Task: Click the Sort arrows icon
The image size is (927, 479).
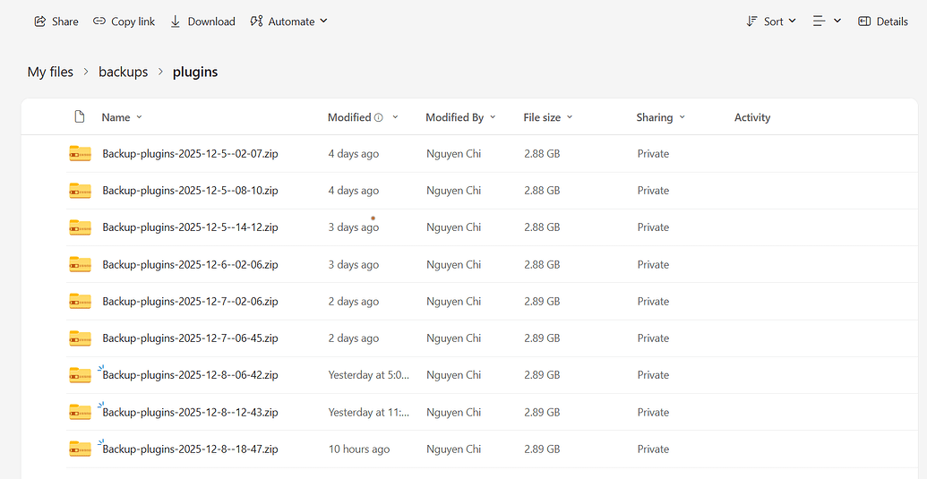Action: (x=751, y=21)
